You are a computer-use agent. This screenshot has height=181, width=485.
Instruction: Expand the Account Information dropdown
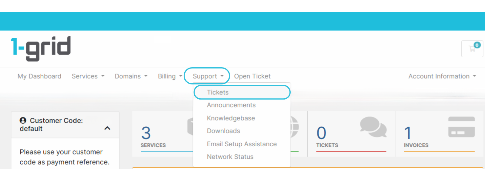(442, 76)
